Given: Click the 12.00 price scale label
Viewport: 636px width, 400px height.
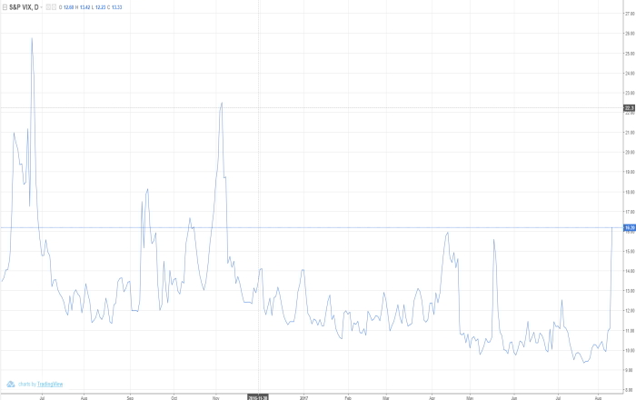Looking at the screenshot, I should tap(630, 311).
